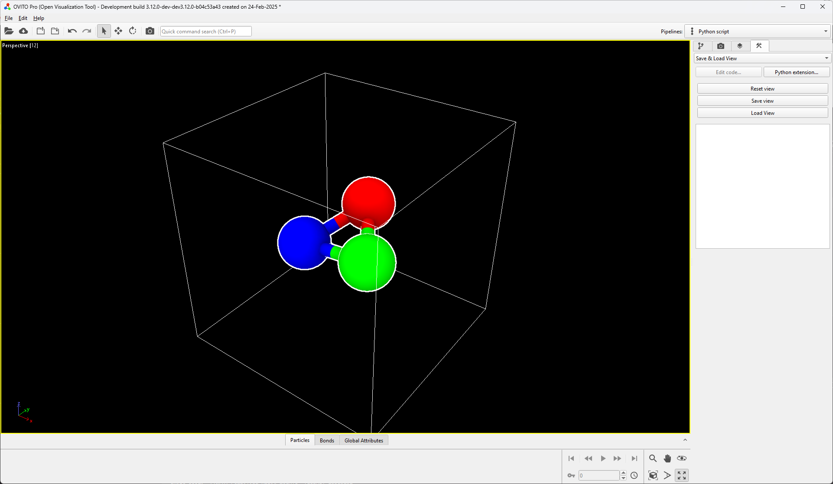This screenshot has width=833, height=484.
Task: Click the Orbit camera rotate icon
Action: 133,31
